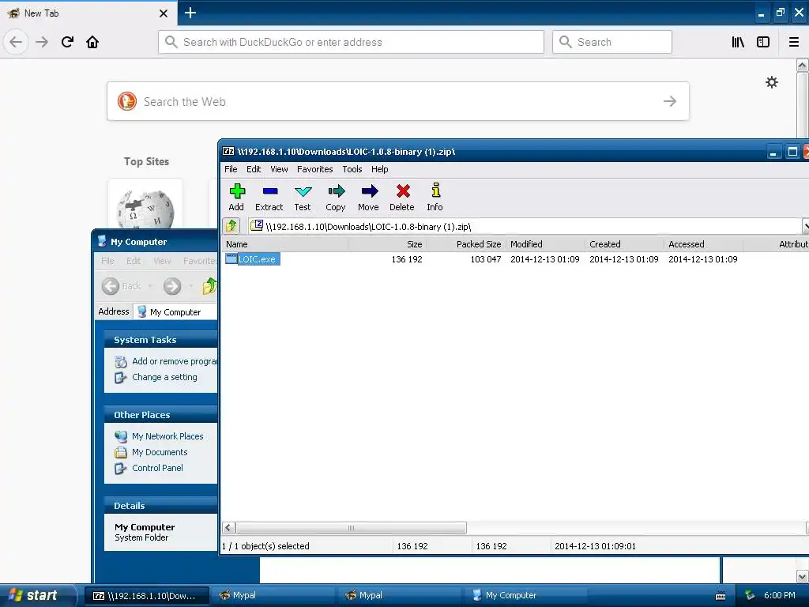Switch to the 7-Zip taskbar button
Screen dimensions: 809x607
(146, 596)
